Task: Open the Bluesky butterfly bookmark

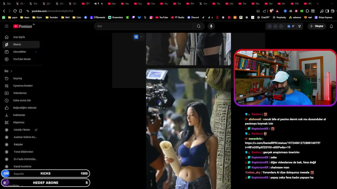Action: (139, 18)
